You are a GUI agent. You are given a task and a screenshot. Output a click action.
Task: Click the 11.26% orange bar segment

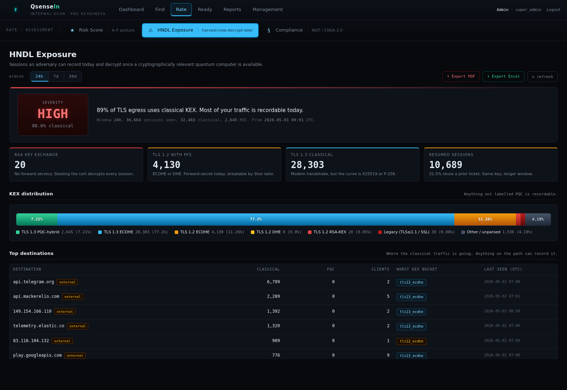[485, 219]
